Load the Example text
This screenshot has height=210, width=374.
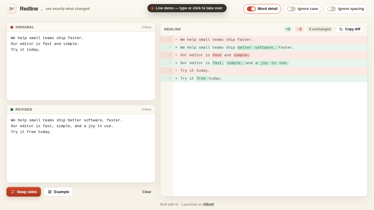point(58,192)
